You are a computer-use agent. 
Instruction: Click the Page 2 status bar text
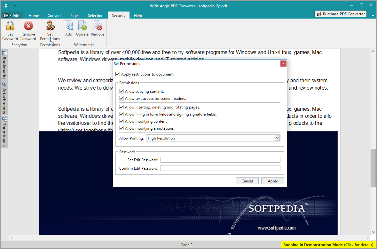[187, 245]
